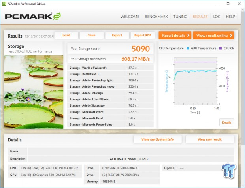Screen dimensions: 245x188
Task: Click the Storage score value 5090
Action: 141,49
